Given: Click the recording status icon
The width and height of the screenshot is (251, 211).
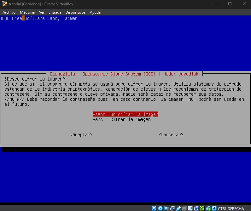Looking at the screenshot, I should click(196, 208).
